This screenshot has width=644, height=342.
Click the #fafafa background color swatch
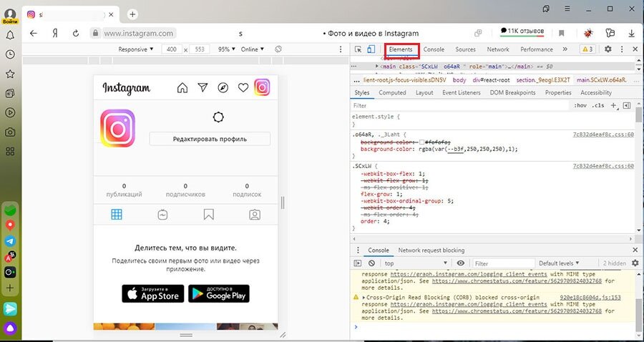tap(421, 142)
